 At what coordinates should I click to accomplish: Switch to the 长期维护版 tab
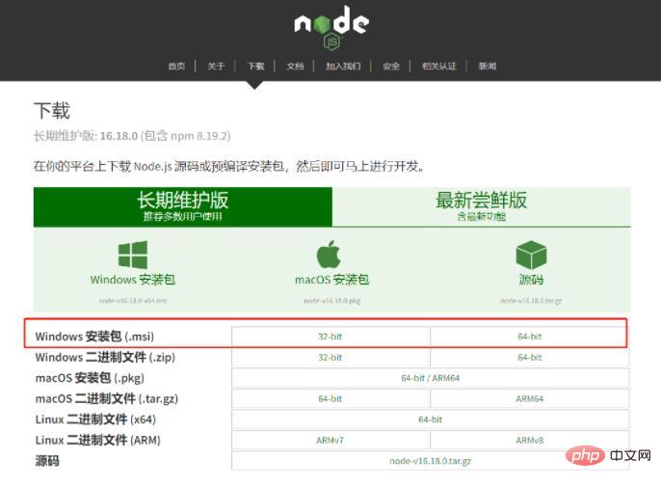[183, 206]
